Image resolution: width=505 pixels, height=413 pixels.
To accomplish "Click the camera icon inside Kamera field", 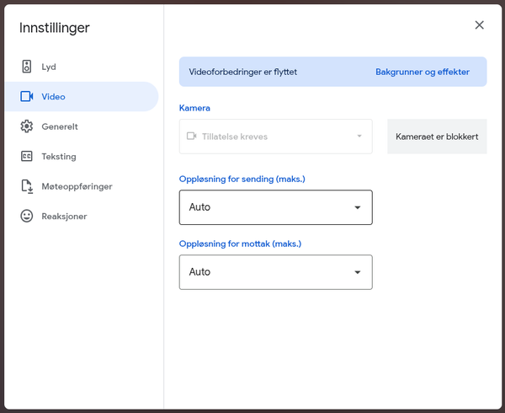I will tap(192, 137).
